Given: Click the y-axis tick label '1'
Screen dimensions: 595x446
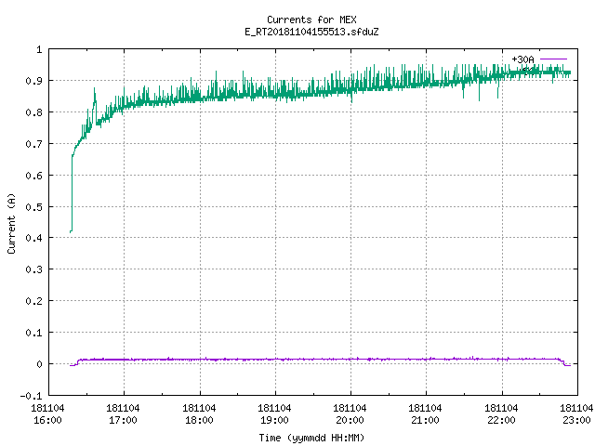Looking at the screenshot, I should click(39, 49).
